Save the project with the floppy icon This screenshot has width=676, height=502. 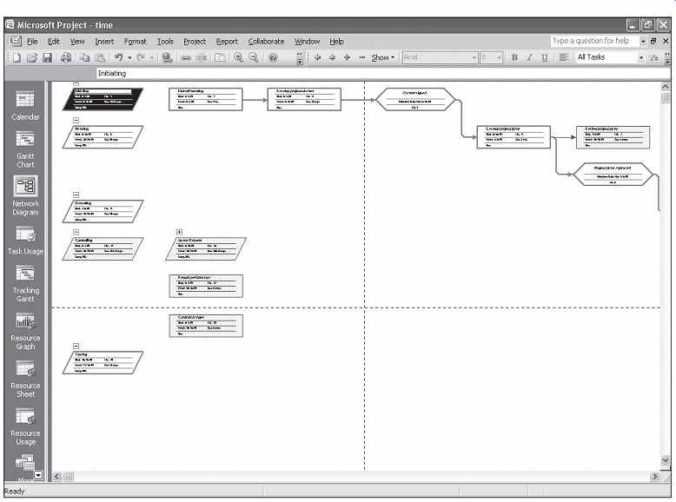(x=47, y=57)
